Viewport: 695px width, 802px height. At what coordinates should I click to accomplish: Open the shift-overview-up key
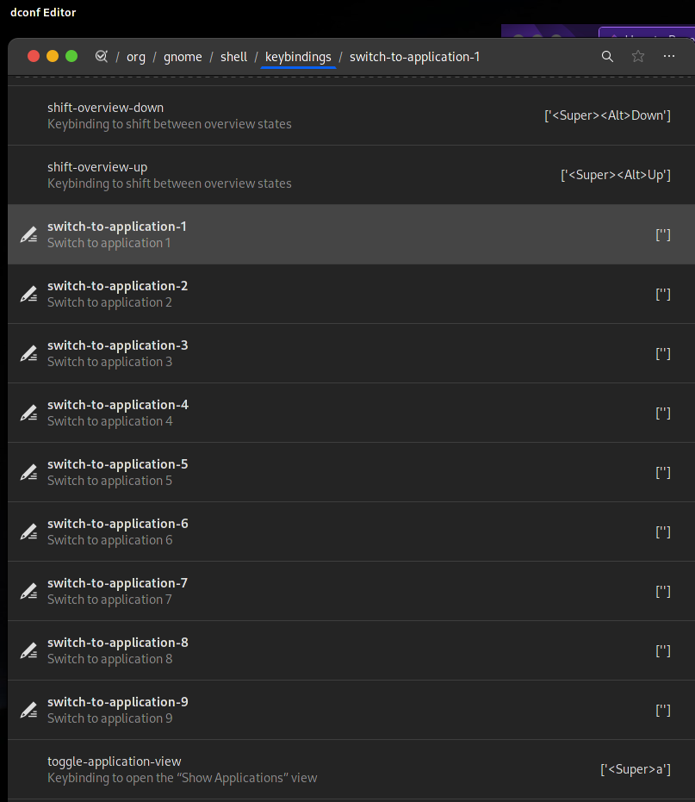click(x=351, y=175)
